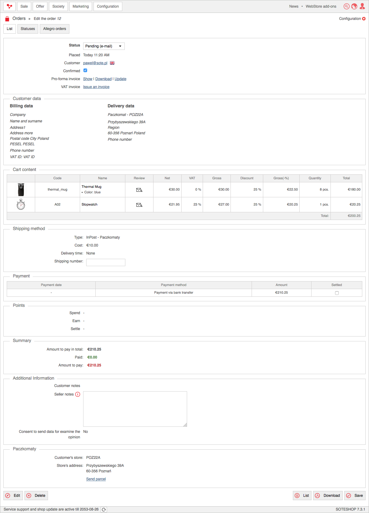Viewport: 369px width, 513px height.
Task: Click Issue an invoice link
Action: pyautogui.click(x=96, y=87)
